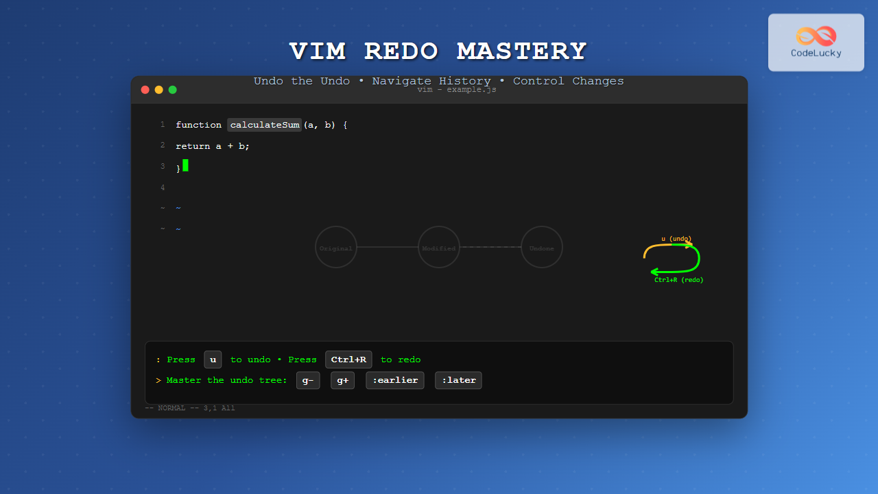
Task: Click the 'vim – example.js' window title
Action: click(x=457, y=91)
